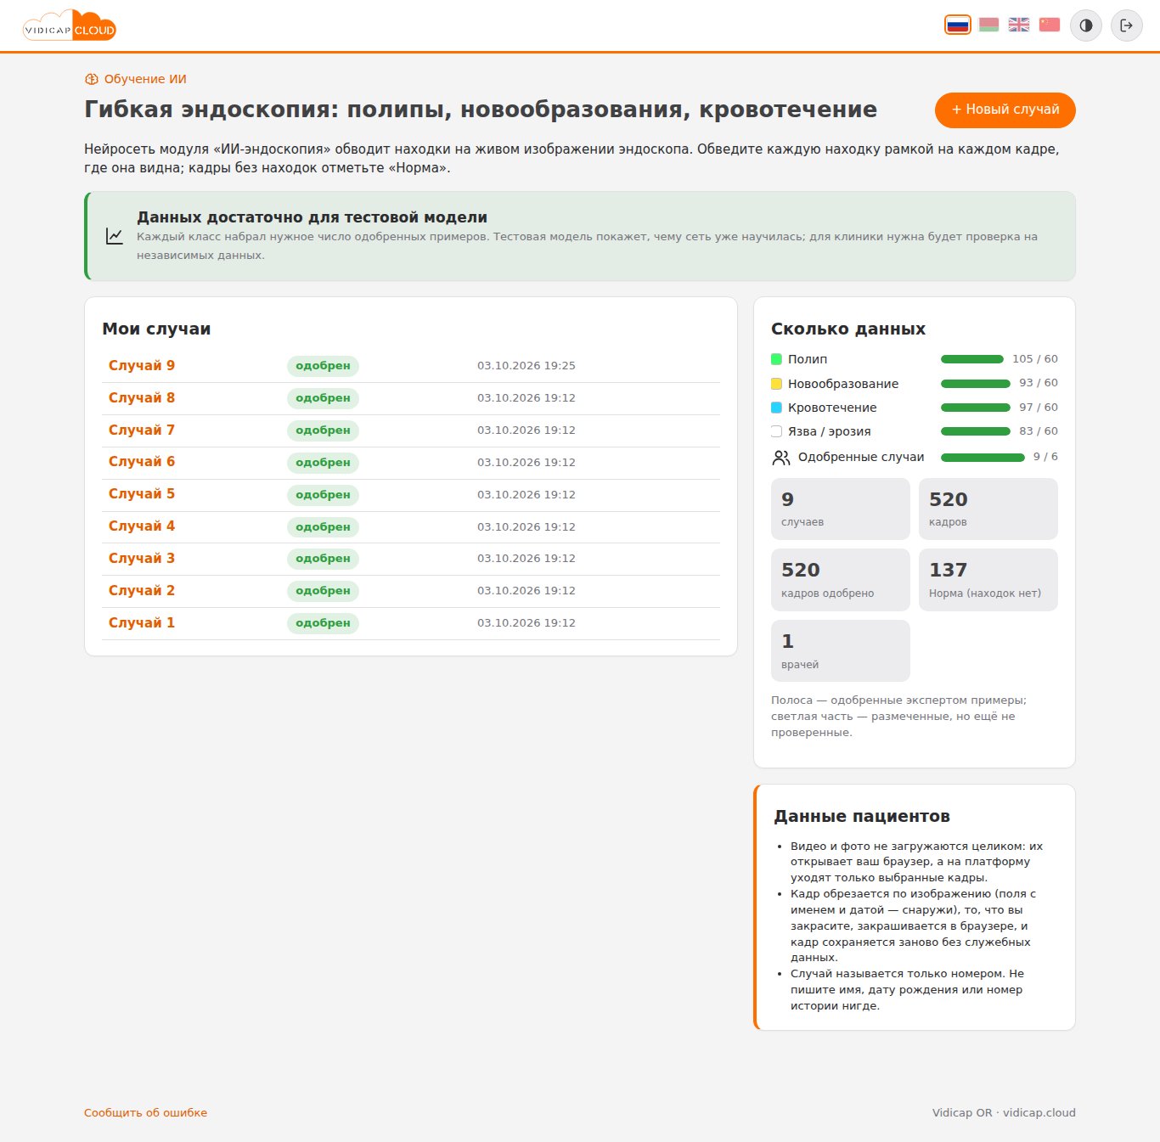The width and height of the screenshot is (1160, 1142).
Task: Click the chart icon in the green banner
Action: [x=115, y=236]
